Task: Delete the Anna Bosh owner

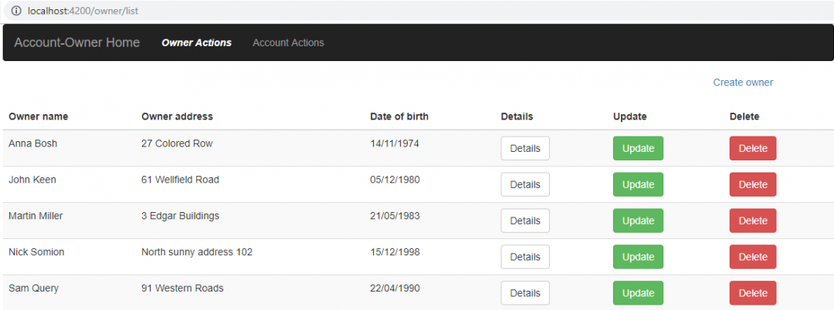Action: pos(753,148)
